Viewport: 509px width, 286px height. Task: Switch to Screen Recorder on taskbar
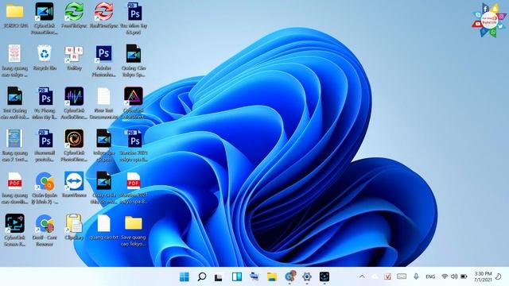tap(324, 276)
